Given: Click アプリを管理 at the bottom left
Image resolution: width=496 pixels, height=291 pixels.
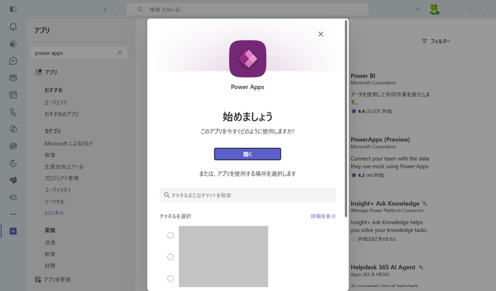Looking at the screenshot, I should tap(53, 279).
